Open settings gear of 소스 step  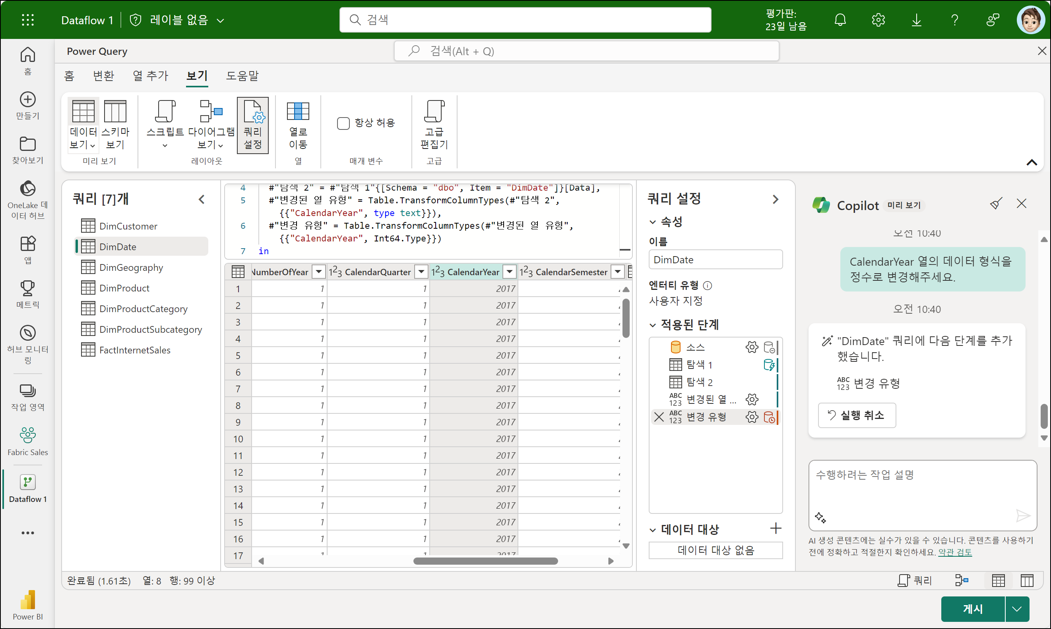[x=751, y=347]
